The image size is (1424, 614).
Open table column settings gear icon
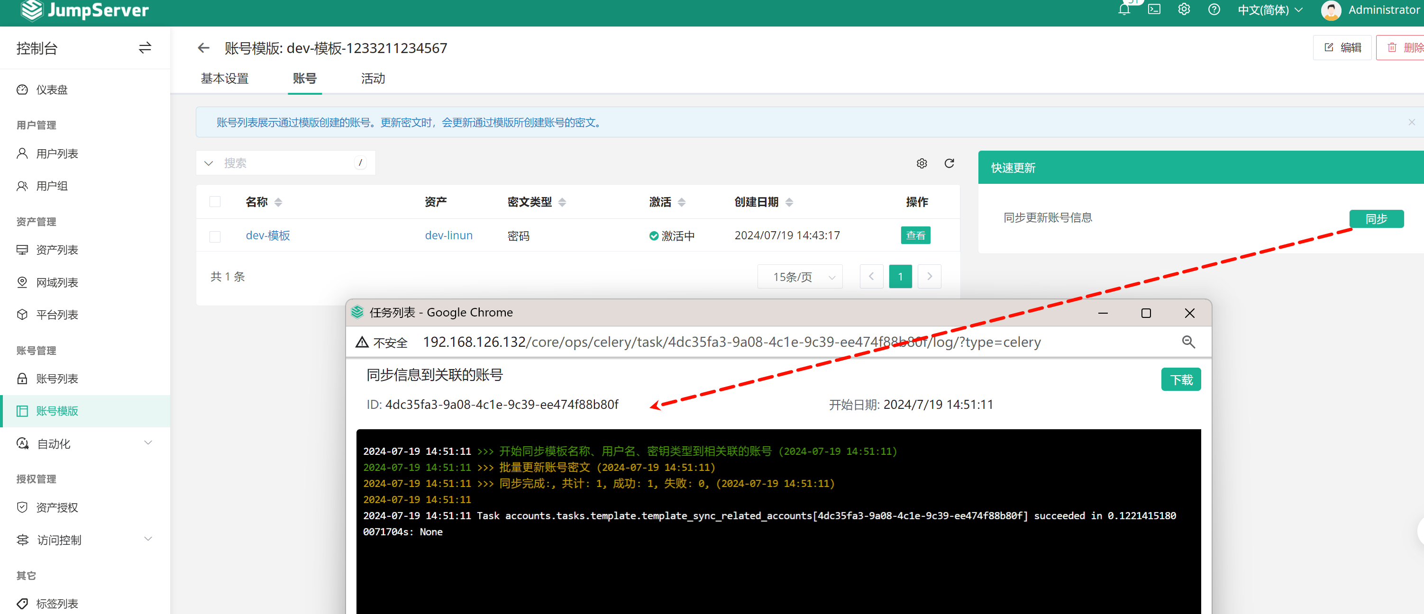pos(922,163)
